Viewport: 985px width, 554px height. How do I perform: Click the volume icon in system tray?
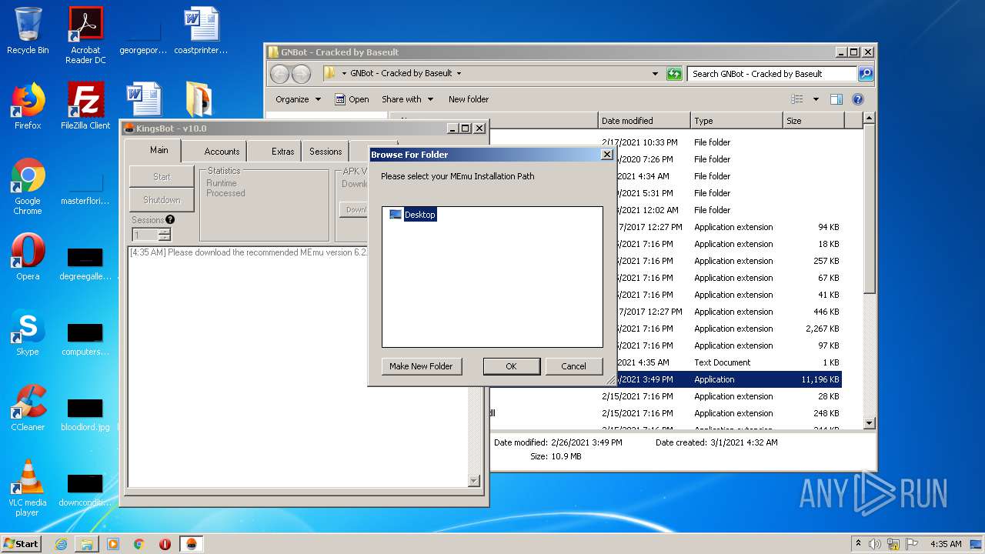(x=875, y=544)
